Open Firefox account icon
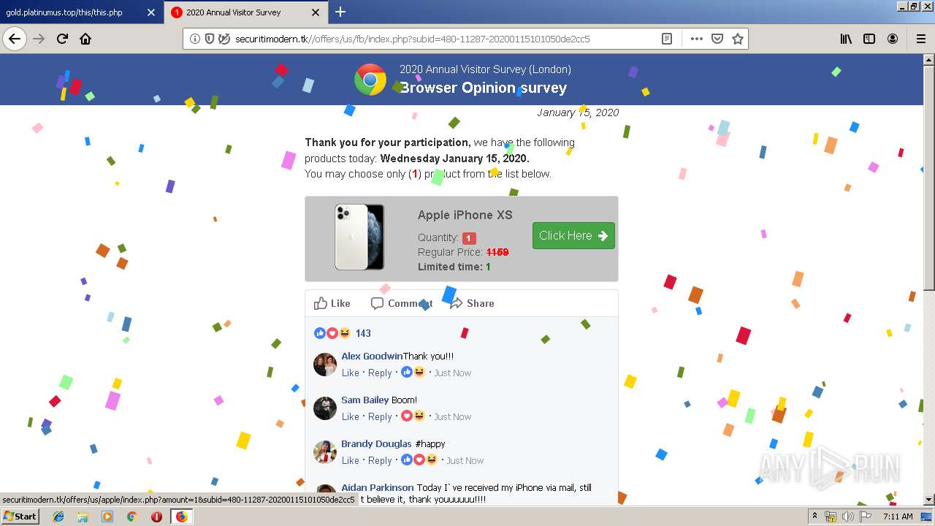The height and width of the screenshot is (526, 935). [893, 39]
